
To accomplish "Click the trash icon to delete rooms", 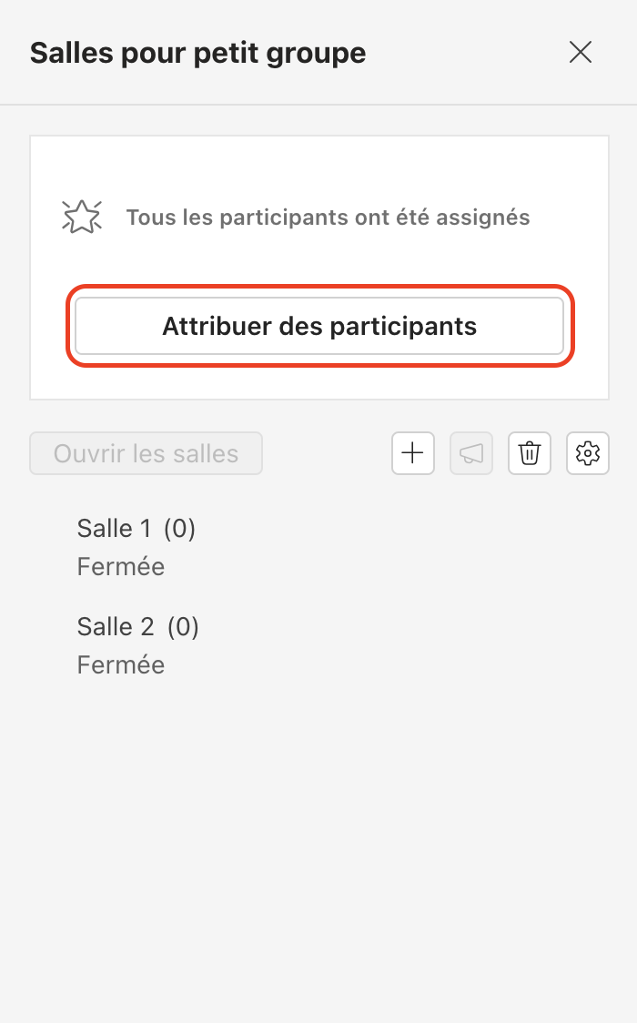I will 530,453.
